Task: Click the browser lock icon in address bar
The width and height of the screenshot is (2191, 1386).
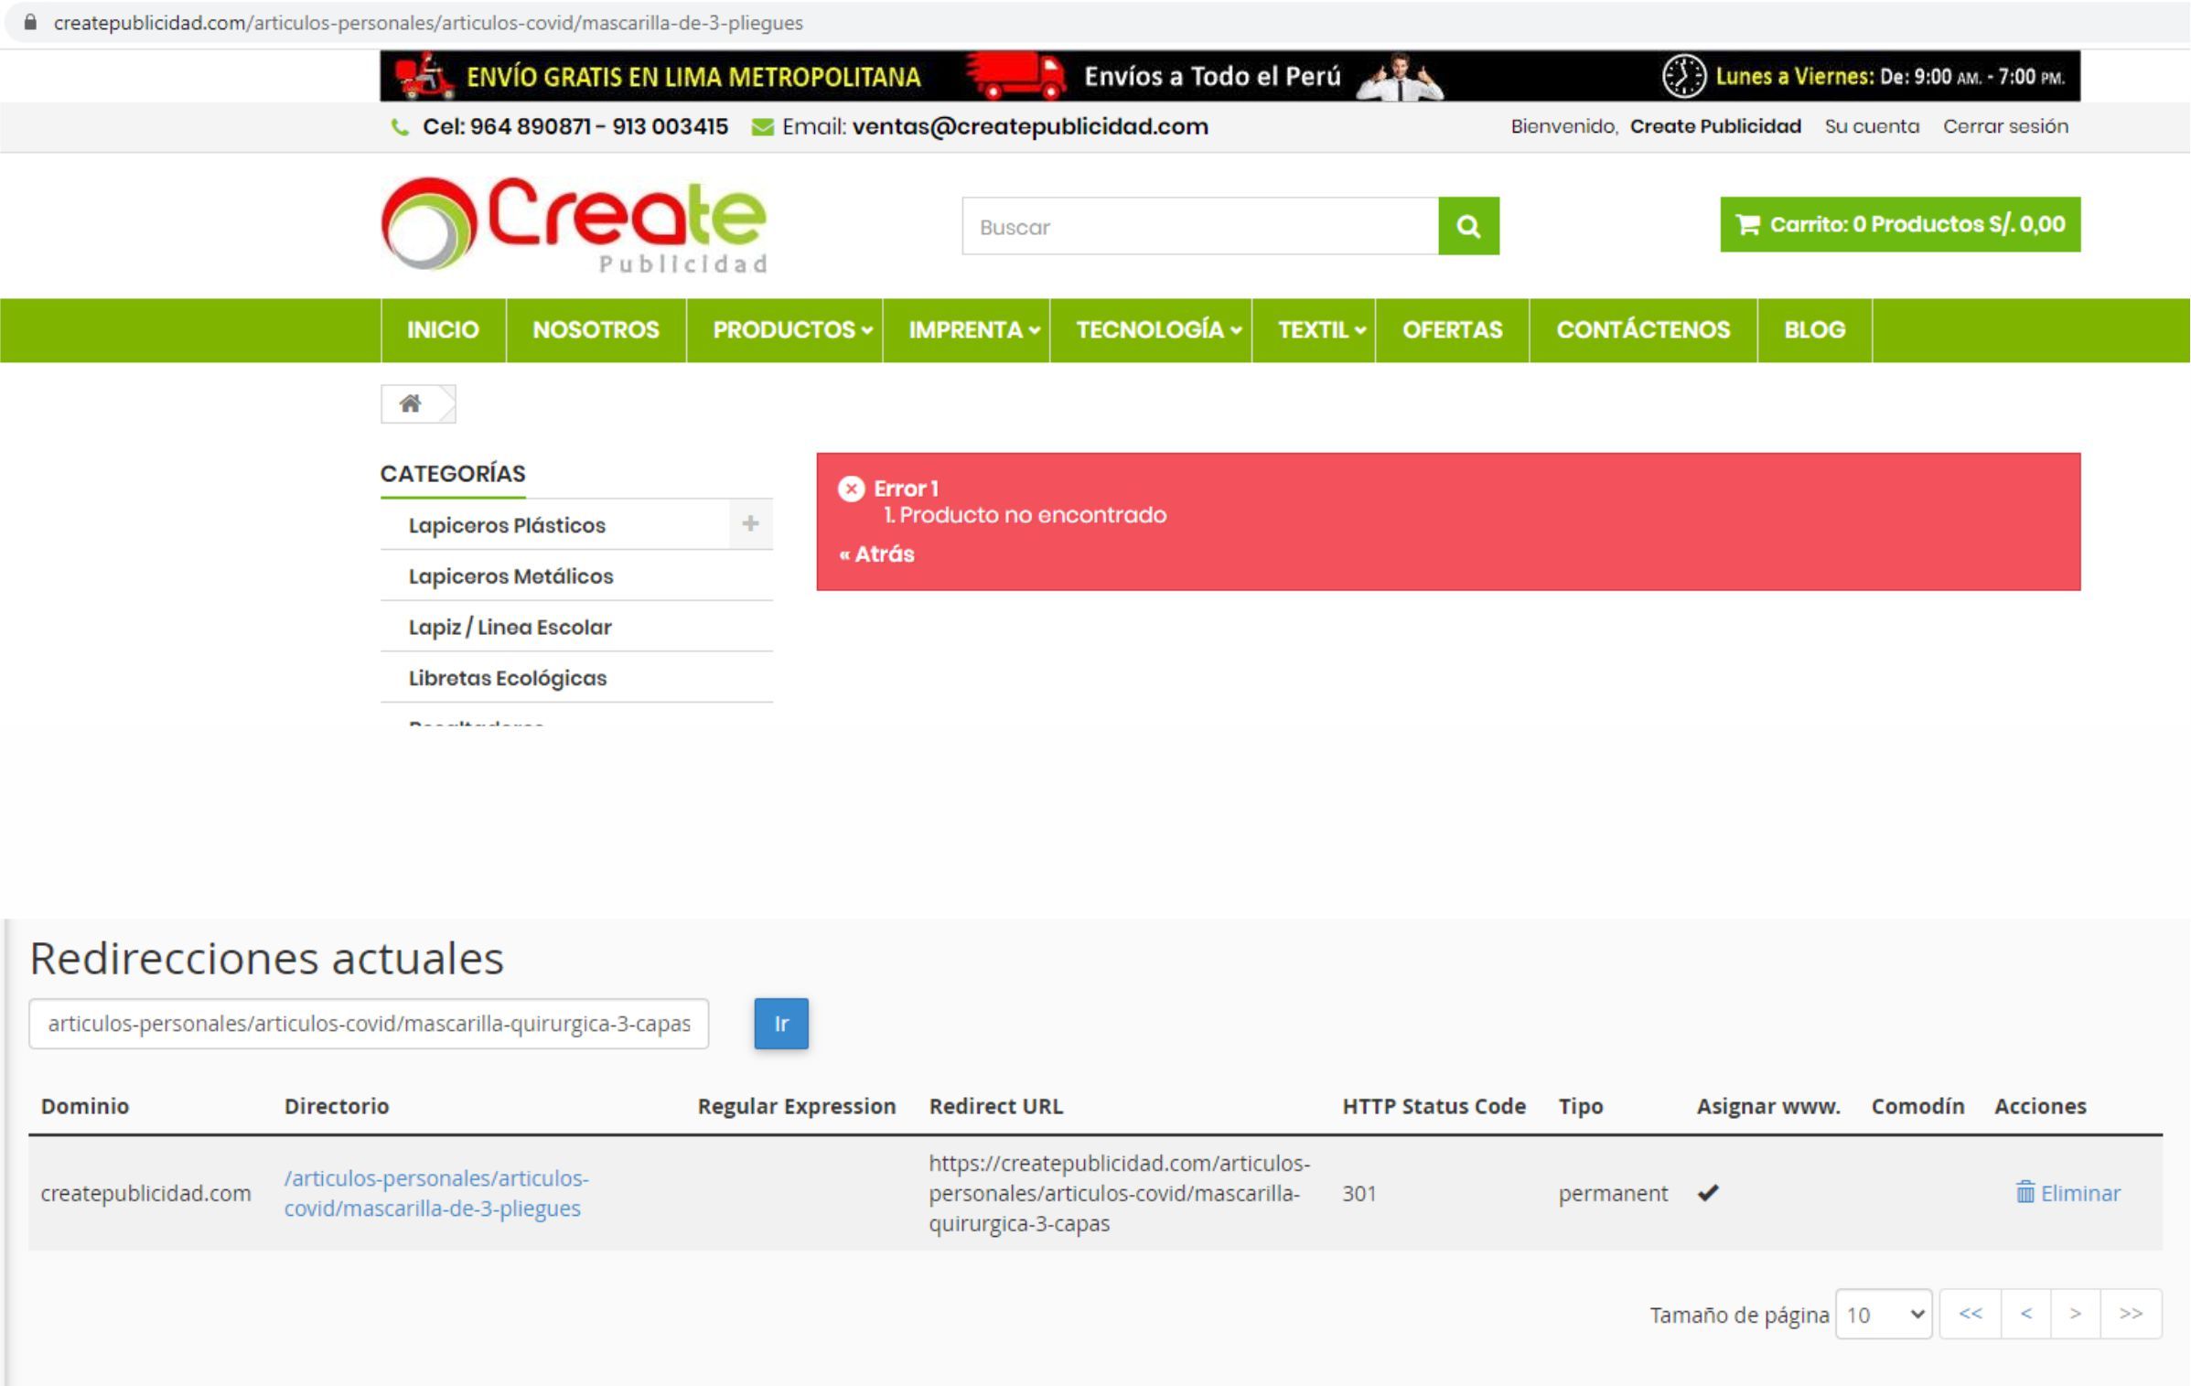Action: tap(30, 23)
